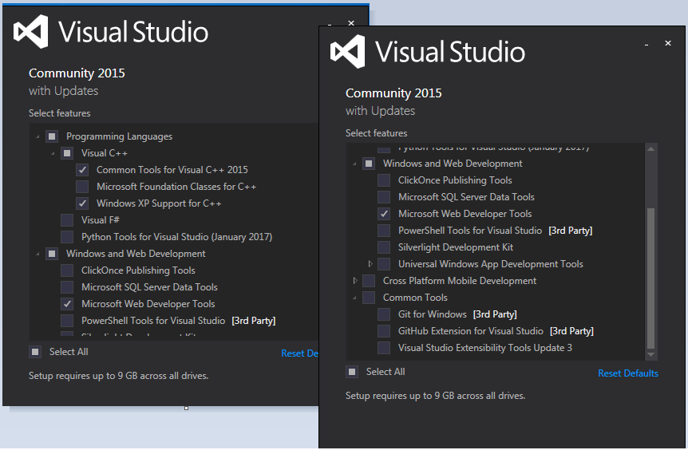The image size is (688, 450).
Task: Minimize the right Visual Studio setup window
Action: click(x=646, y=45)
